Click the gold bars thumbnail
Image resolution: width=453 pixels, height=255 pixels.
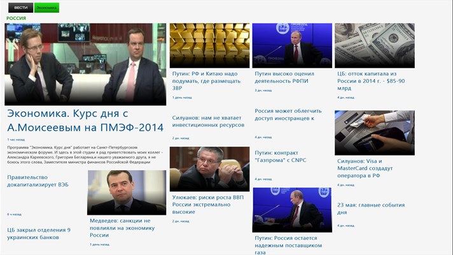tap(209, 46)
